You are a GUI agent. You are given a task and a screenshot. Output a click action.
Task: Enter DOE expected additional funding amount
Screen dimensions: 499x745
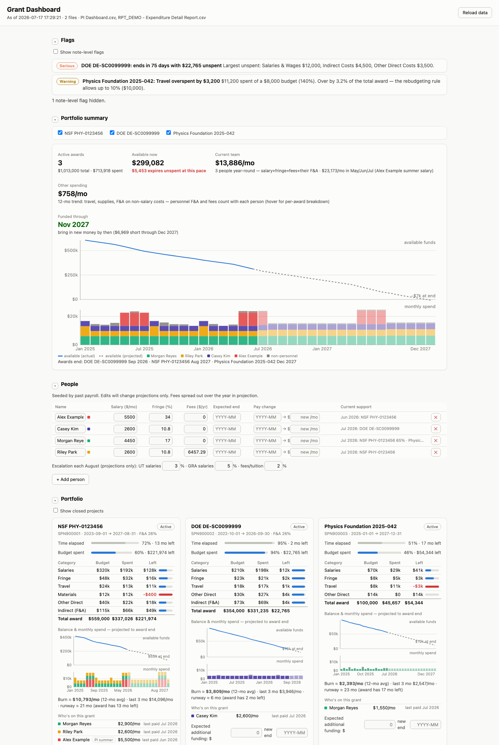click(x=246, y=733)
